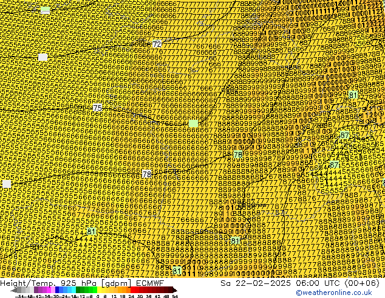The width and height of the screenshot is (385, 298).
Task: Select the 78 label with white background
Action: [x=146, y=174]
